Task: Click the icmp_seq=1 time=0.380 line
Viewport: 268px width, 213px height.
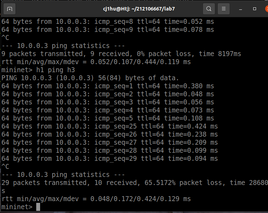Action: (108, 86)
